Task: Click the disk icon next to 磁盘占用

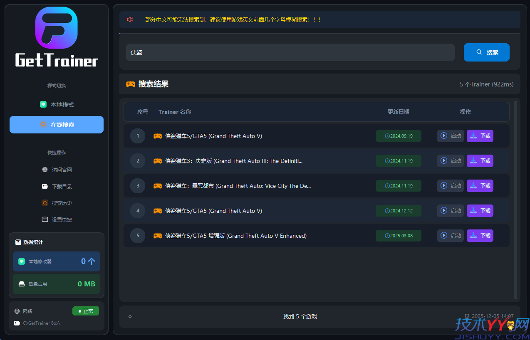Action: tap(22, 284)
